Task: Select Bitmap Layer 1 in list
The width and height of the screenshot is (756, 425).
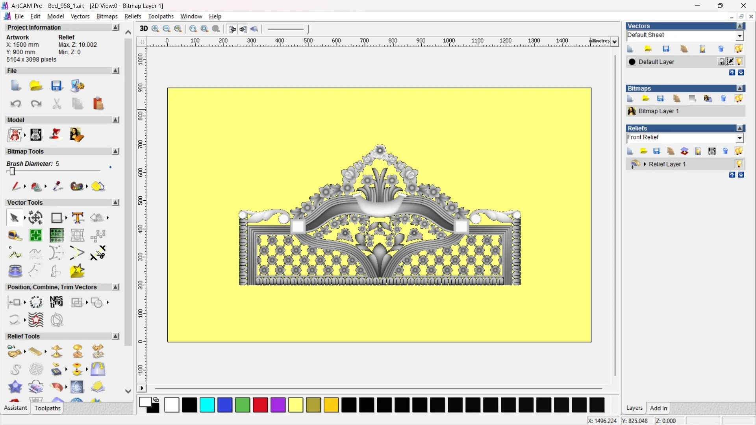Action: click(x=658, y=111)
